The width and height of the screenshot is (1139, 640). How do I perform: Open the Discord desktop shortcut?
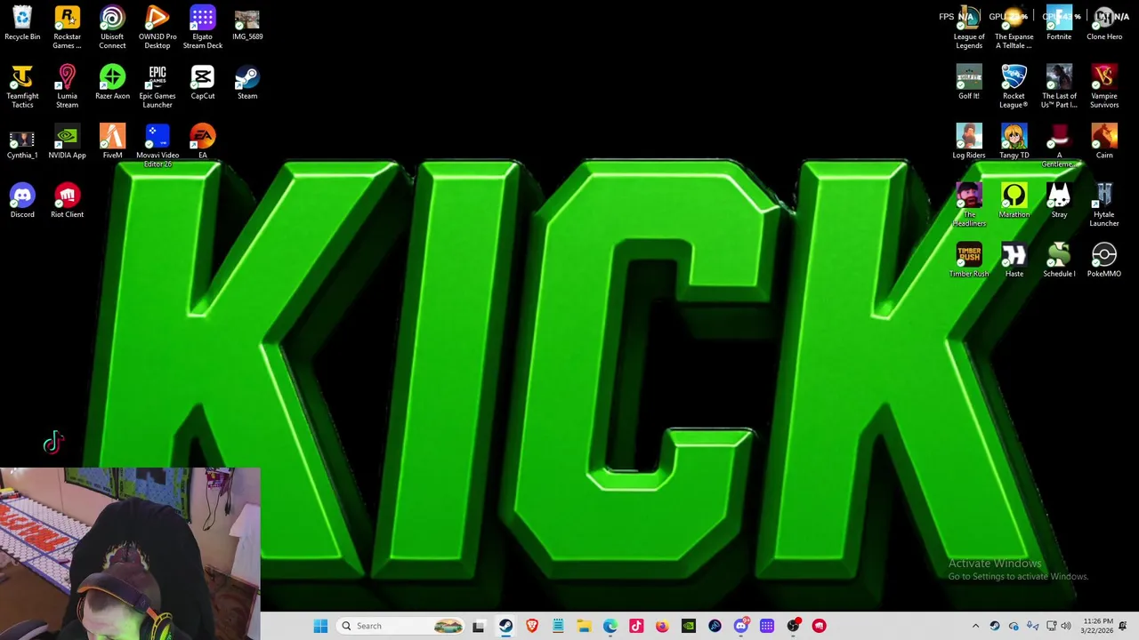point(22,201)
